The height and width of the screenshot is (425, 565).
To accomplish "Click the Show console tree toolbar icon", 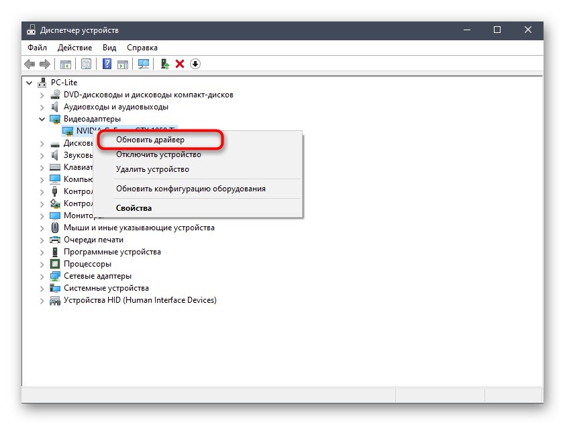I will click(65, 63).
